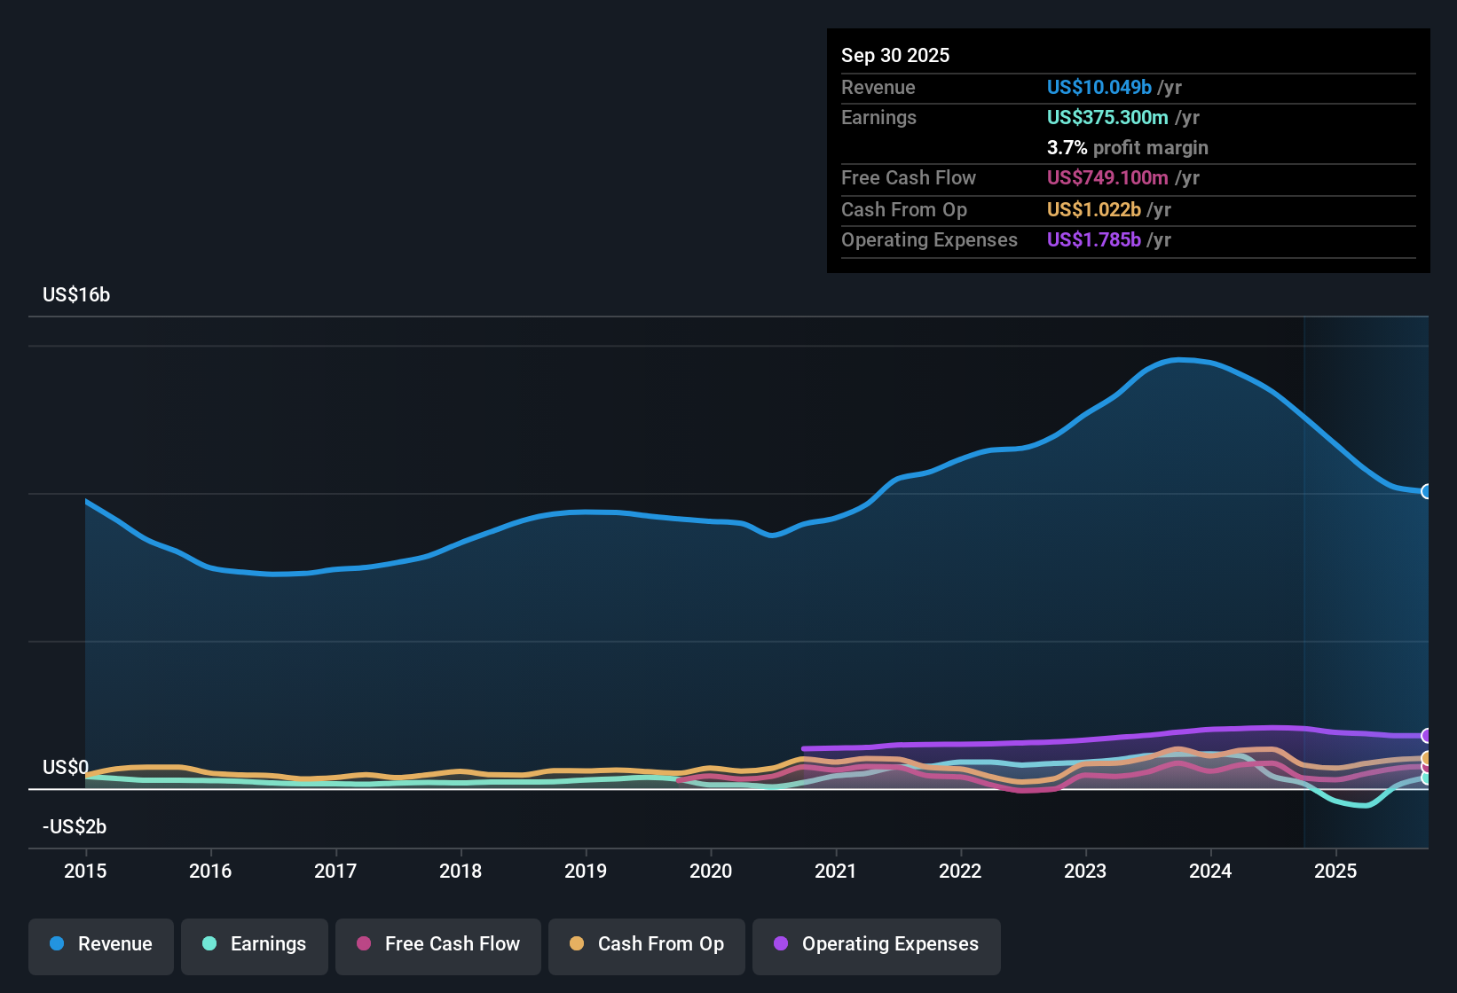This screenshot has height=993, width=1457.
Task: Select the Cash From Op endpoint marker
Action: (x=1427, y=758)
